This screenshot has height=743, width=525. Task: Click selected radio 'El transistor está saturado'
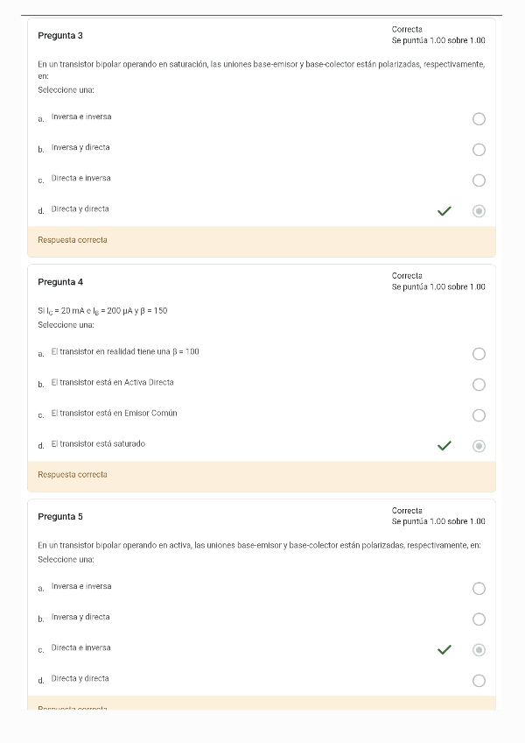479,446
